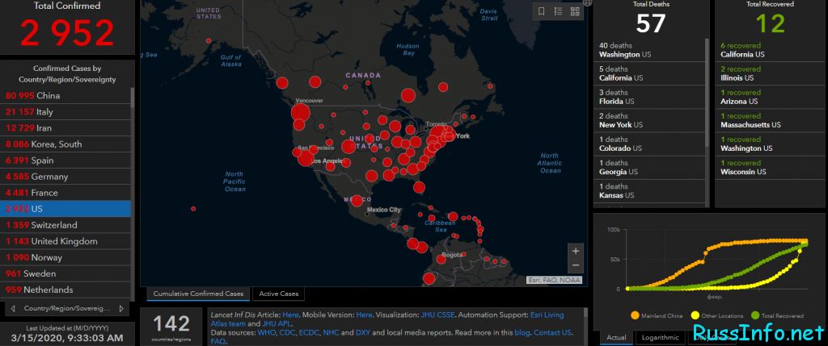
Task: Select 1 deaths Colorado US row
Action: point(649,144)
